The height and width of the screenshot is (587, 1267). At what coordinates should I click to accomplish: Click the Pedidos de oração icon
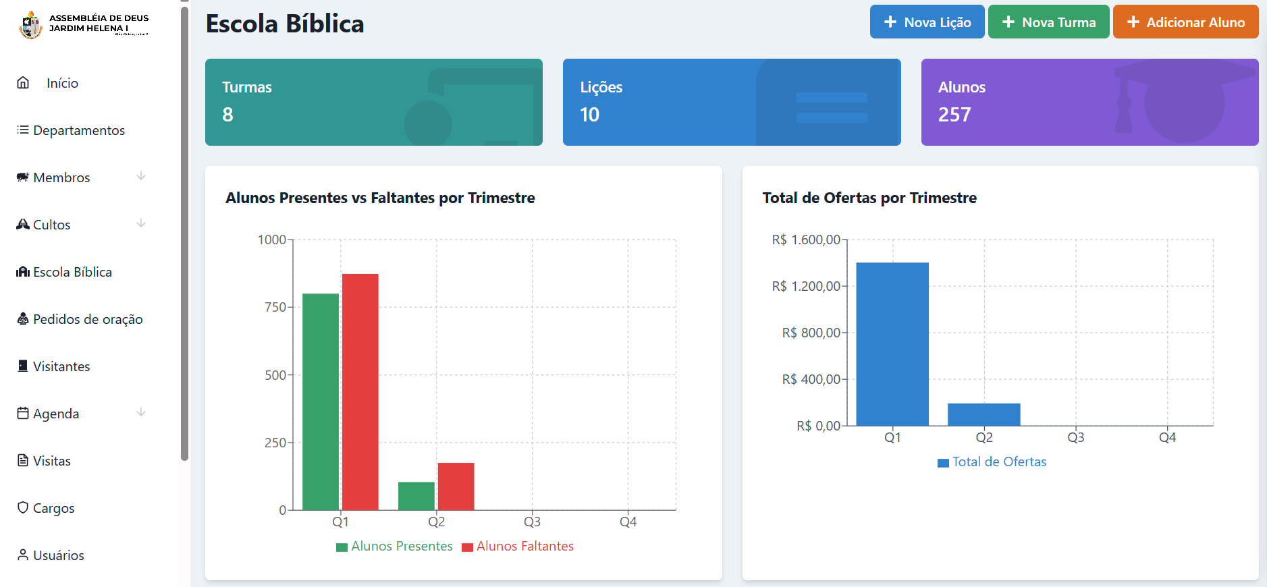tap(23, 319)
